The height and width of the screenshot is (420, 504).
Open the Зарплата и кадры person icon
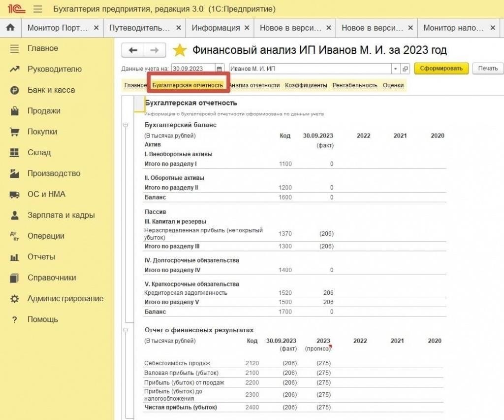point(14,215)
